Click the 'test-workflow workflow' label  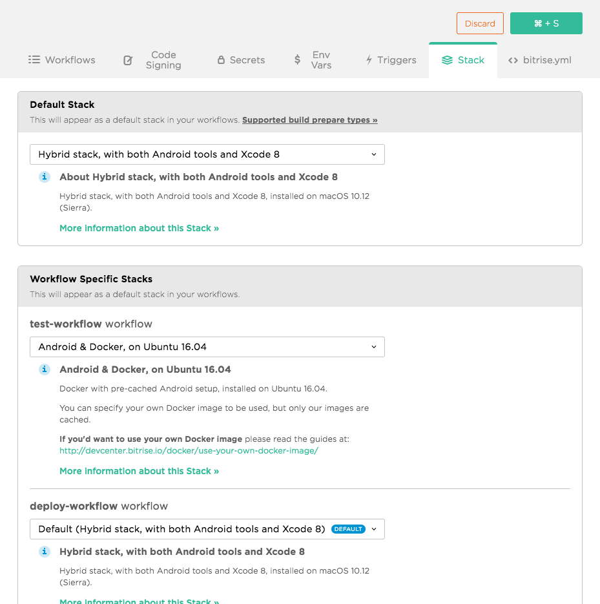pos(91,324)
